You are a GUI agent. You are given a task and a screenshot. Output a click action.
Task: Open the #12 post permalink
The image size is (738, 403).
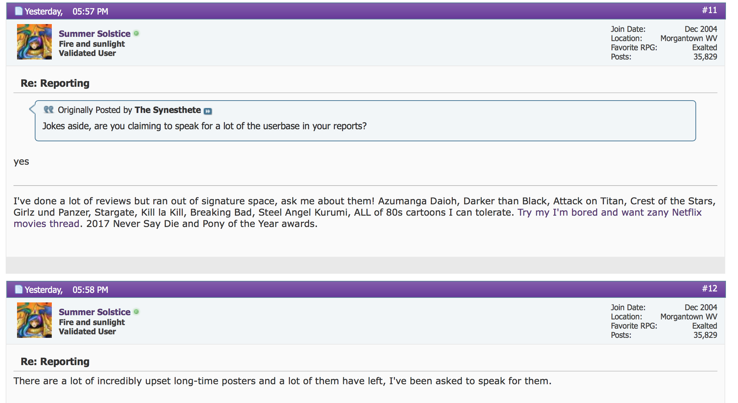[709, 289]
